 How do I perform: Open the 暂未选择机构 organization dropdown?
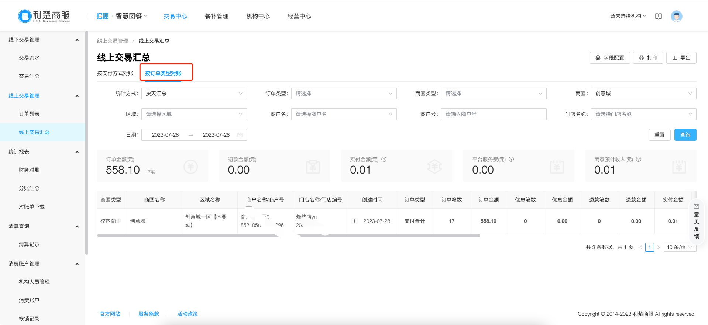628,16
